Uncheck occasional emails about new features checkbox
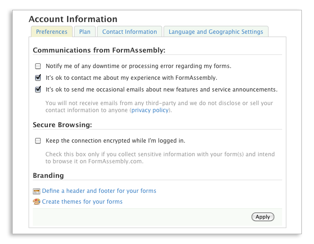The width and height of the screenshot is (314, 244). click(38, 89)
